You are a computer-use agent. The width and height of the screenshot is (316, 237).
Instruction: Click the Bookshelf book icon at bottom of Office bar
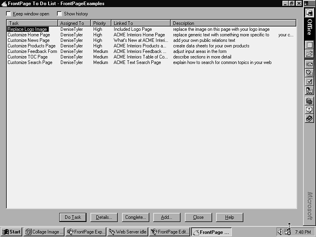pyautogui.click(x=309, y=118)
